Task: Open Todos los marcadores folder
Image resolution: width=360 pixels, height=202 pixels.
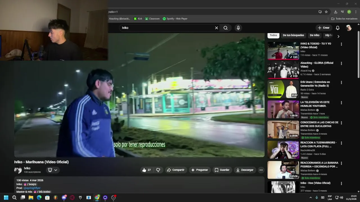Action: pyautogui.click(x=344, y=19)
